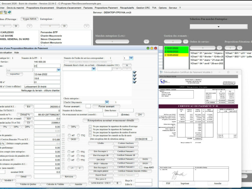This screenshot has width=252, height=189.
Task: Click the open folder toolbar icon
Action: pyautogui.click(x=1, y=12)
